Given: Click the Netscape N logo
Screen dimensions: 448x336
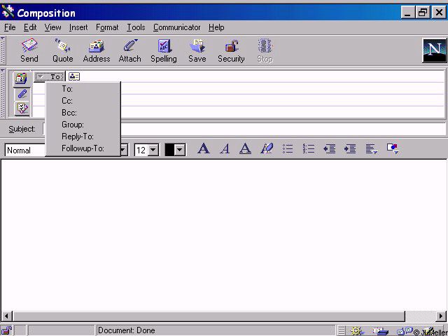Looking at the screenshot, I should [434, 50].
